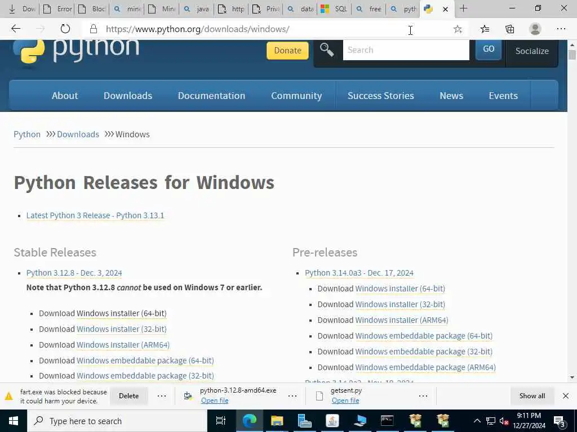Download pre-release Windows embeddable package (ARM64)
The height and width of the screenshot is (432, 577).
pos(425,367)
